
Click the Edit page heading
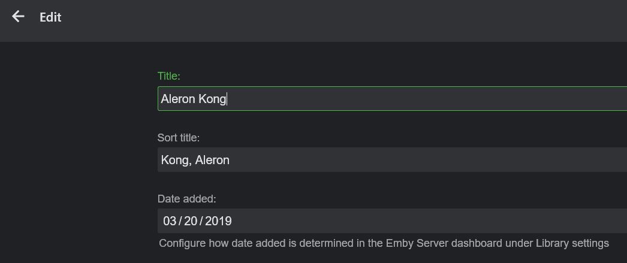point(50,17)
